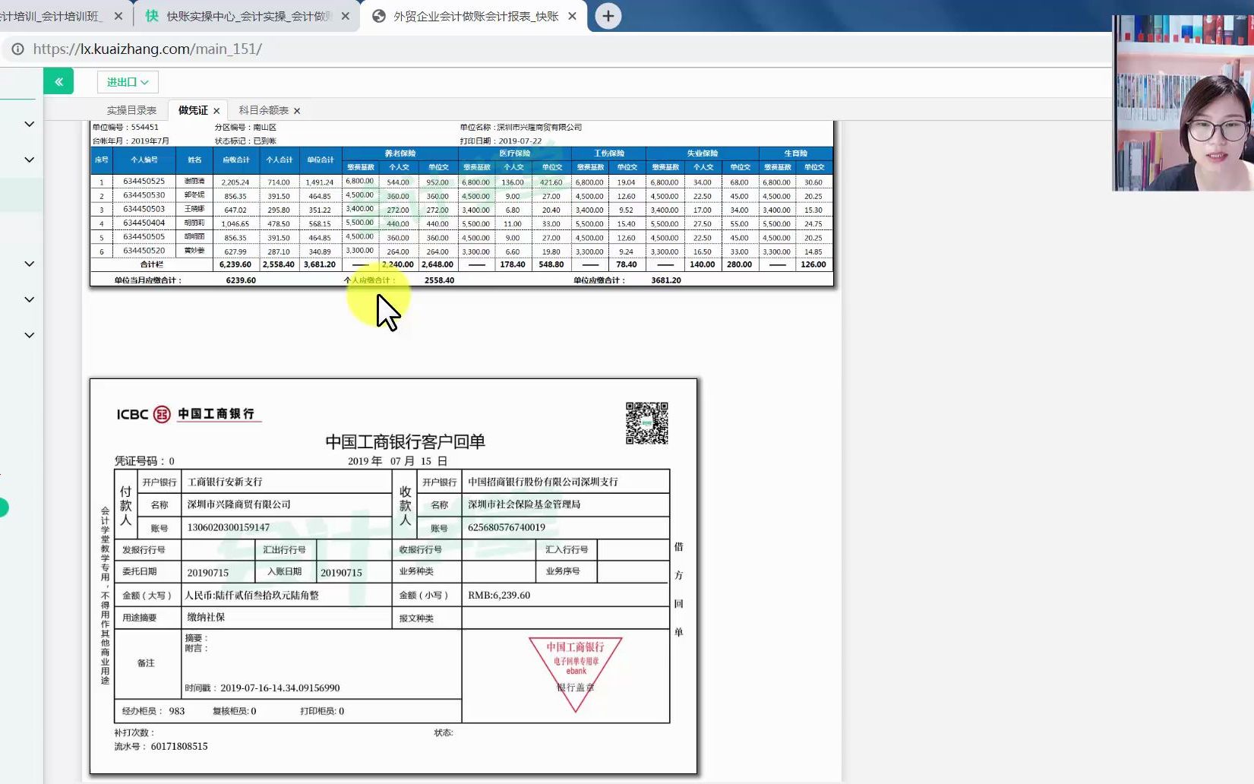
Task: Click payer account 1306020300159147
Action: point(229,527)
